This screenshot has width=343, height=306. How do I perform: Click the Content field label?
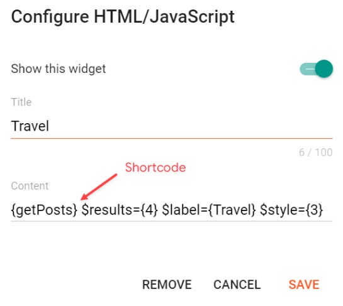[30, 186]
